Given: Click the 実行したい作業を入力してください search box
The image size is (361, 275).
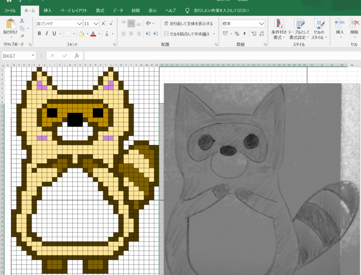Looking at the screenshot, I should pyautogui.click(x=221, y=10).
